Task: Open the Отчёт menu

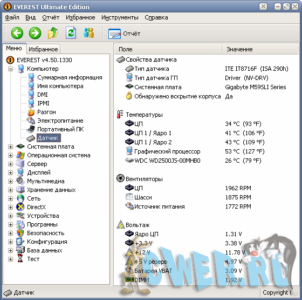Action: coord(51,17)
